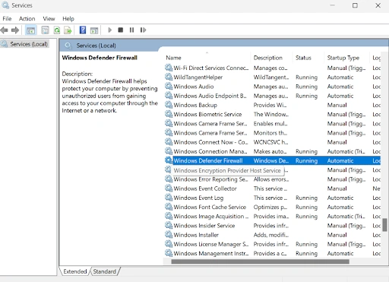The width and height of the screenshot is (389, 282).
Task: Sort by the Name column header
Action: pyautogui.click(x=207, y=58)
